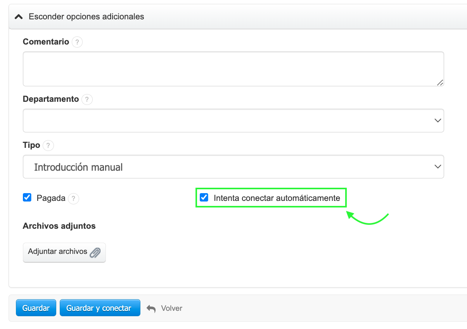The image size is (467, 329).
Task: Click the Volver link
Action: 171,308
